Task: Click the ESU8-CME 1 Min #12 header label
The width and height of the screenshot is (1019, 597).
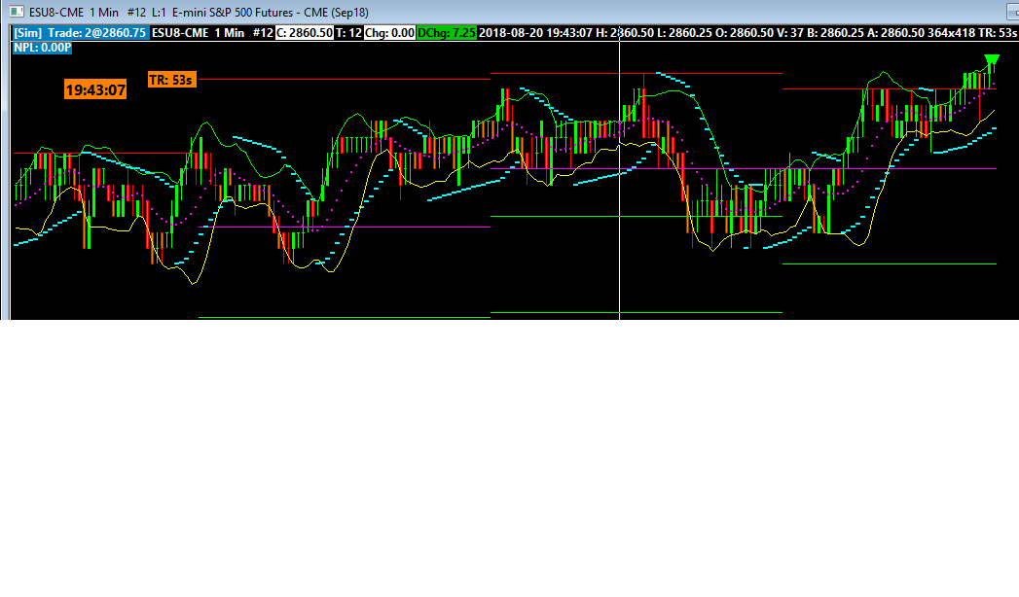Action: 212,32
